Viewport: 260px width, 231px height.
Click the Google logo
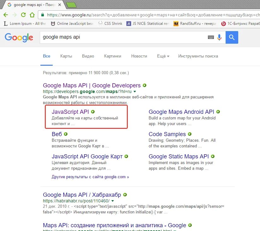click(x=19, y=37)
